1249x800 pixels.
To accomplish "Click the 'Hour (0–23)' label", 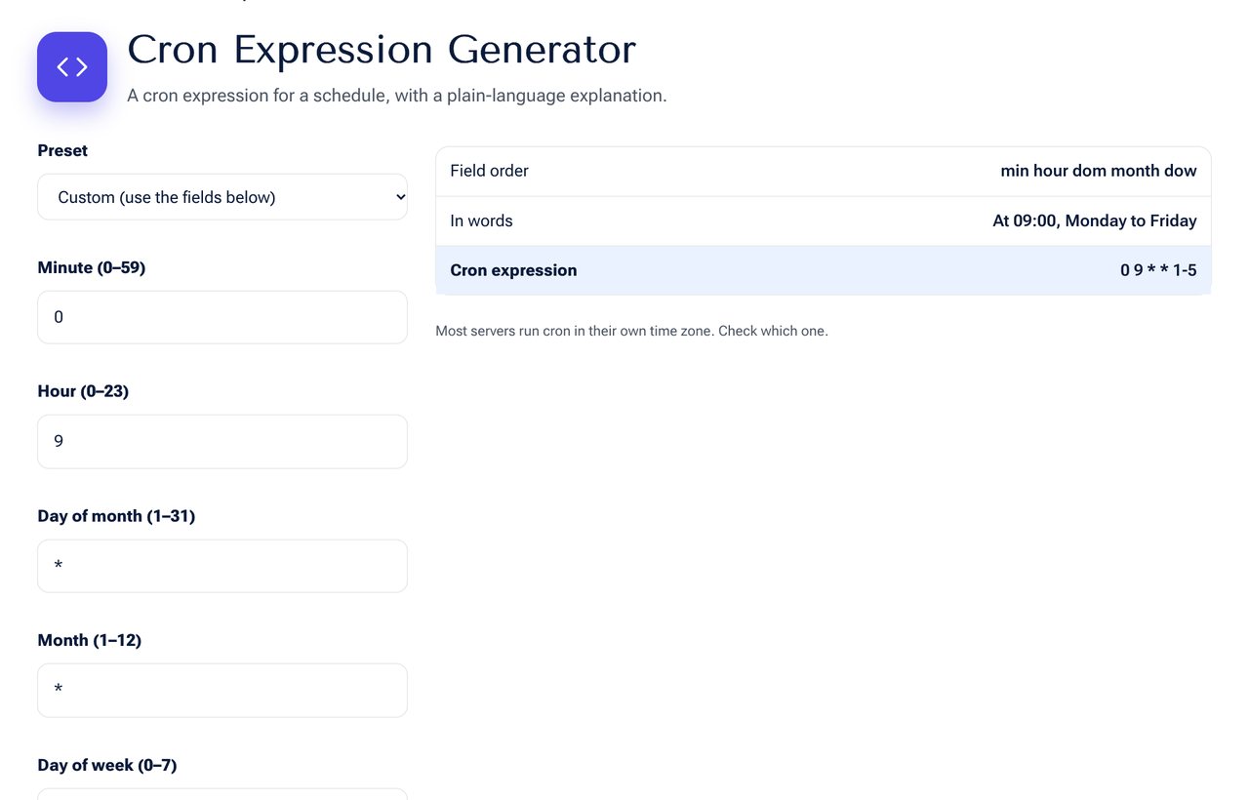I will click(x=83, y=391).
